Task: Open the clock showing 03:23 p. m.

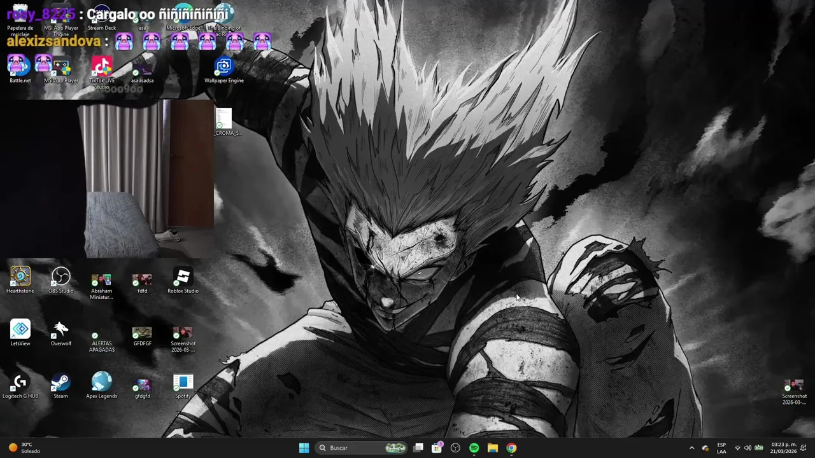Action: (x=783, y=448)
